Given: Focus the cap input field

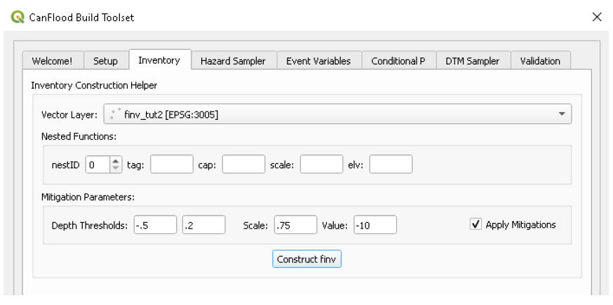Looking at the screenshot, I should (243, 164).
